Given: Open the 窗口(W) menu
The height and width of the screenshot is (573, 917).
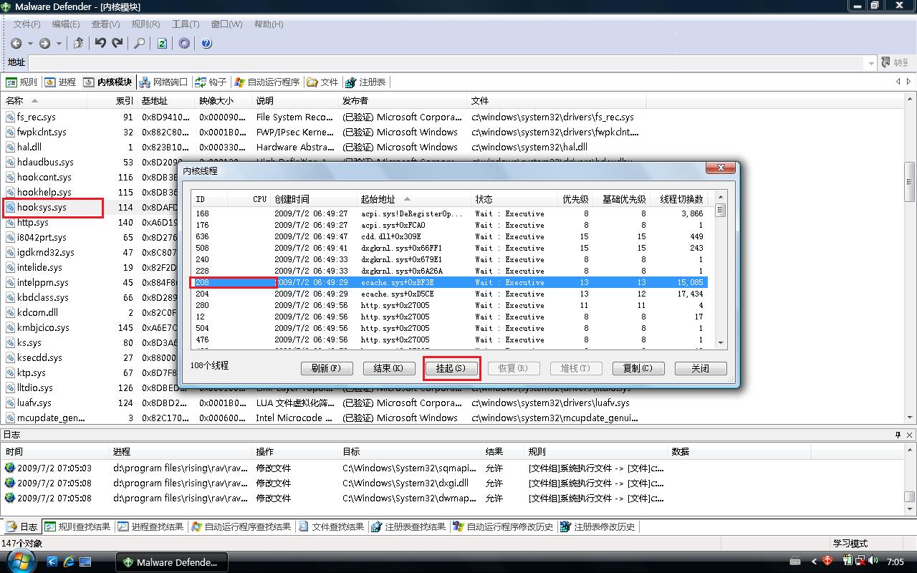Looking at the screenshot, I should click(x=226, y=24).
